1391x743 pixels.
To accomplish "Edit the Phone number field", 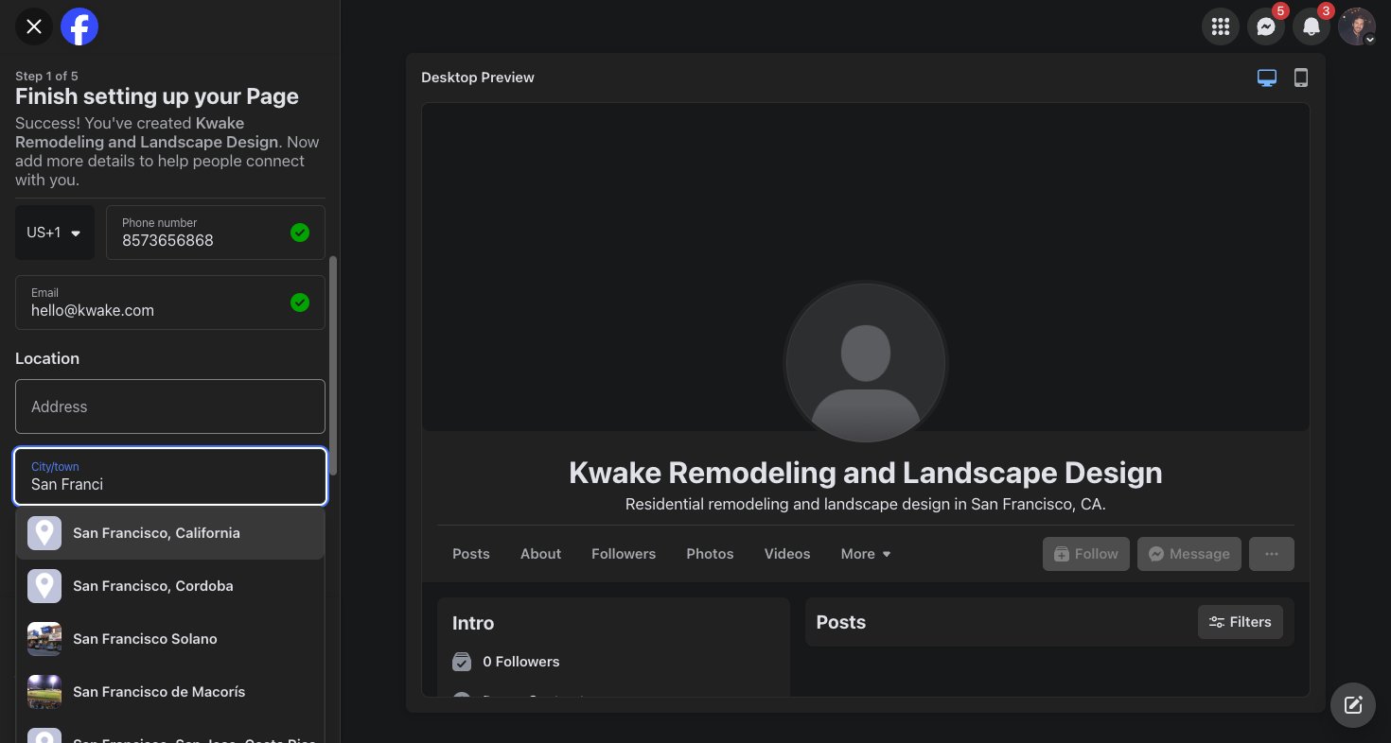I will [x=216, y=233].
